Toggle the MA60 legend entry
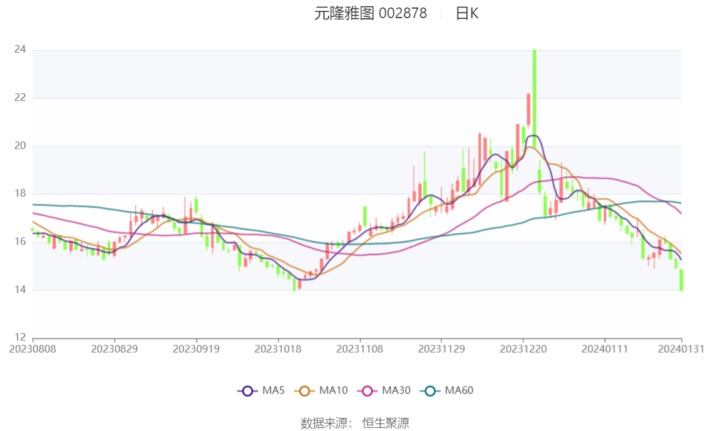The image size is (710, 431). [447, 391]
